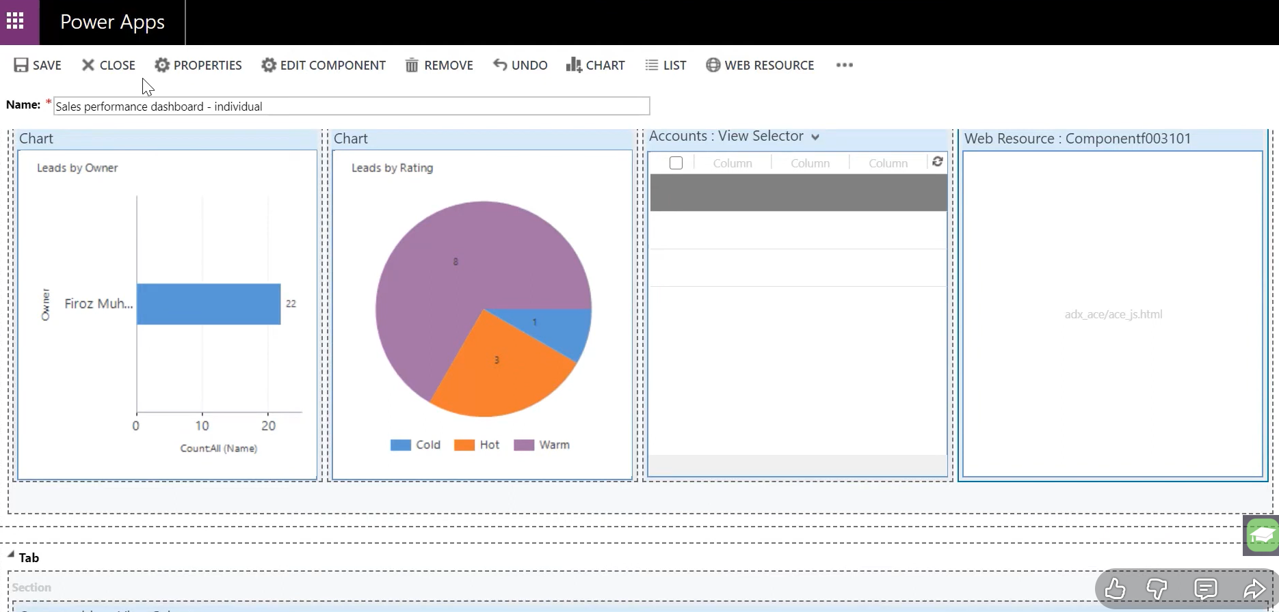Click the Remove trash can icon
Image resolution: width=1279 pixels, height=612 pixels.
pos(412,65)
